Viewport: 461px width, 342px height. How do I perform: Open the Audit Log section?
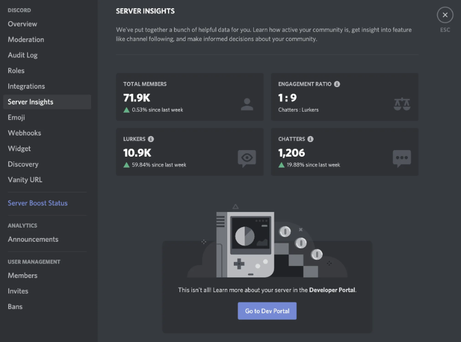23,55
